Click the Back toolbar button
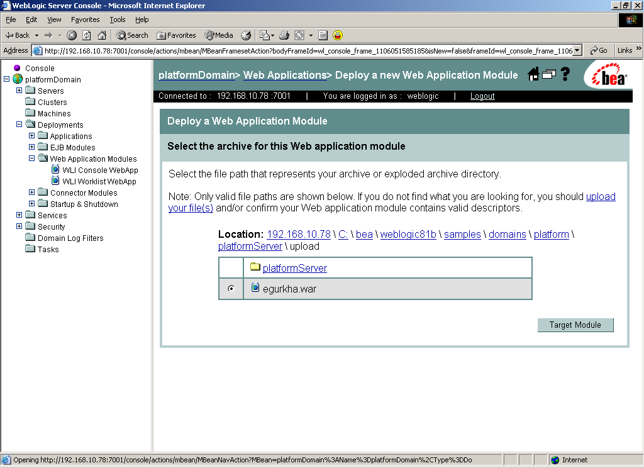Image resolution: width=644 pixels, height=468 pixels. click(18, 35)
